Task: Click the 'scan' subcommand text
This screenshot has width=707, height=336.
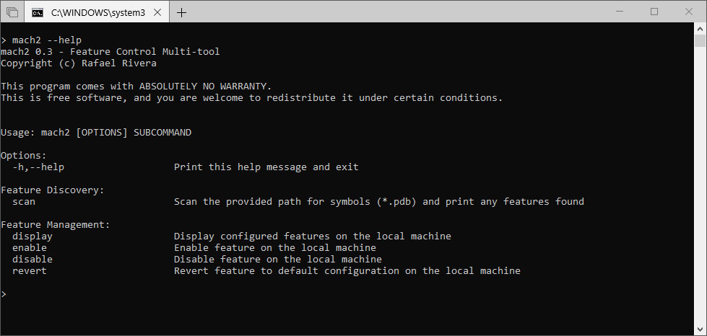Action: pos(23,201)
